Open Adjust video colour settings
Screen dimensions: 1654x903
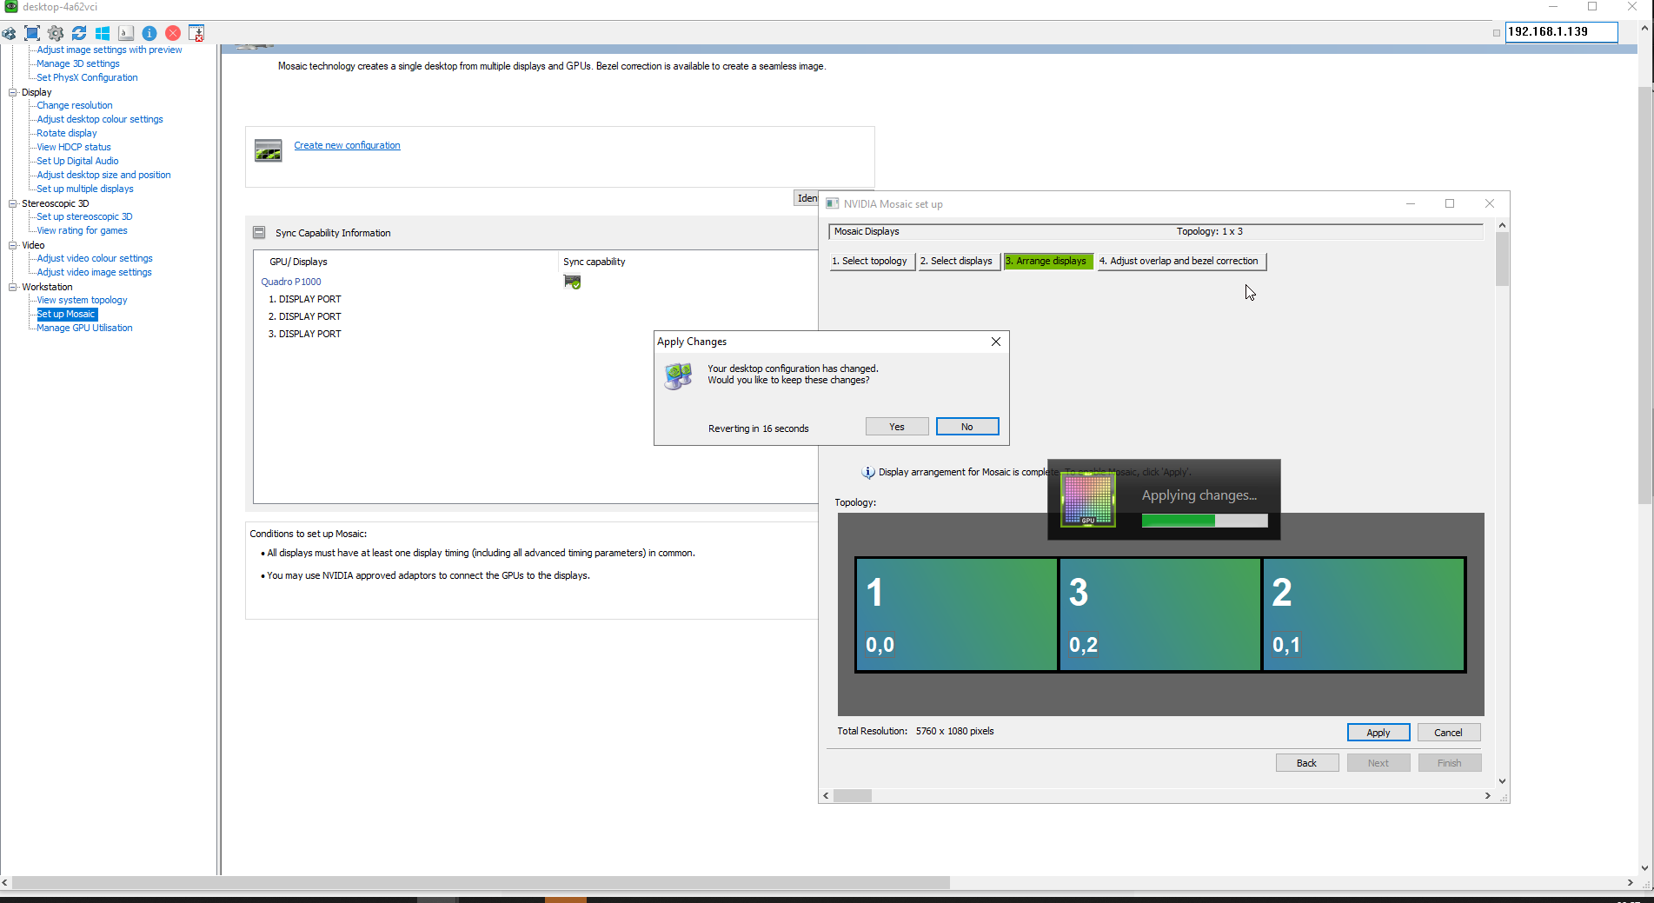95,258
